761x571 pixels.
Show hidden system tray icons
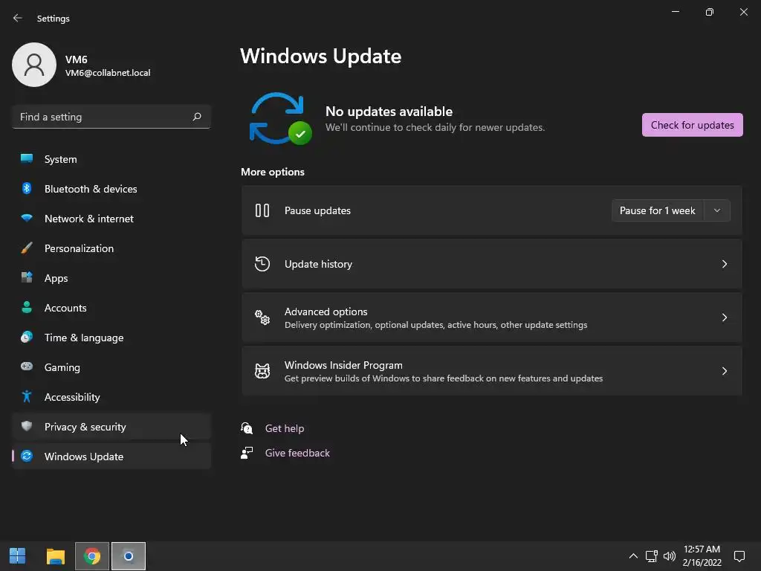coord(633,556)
